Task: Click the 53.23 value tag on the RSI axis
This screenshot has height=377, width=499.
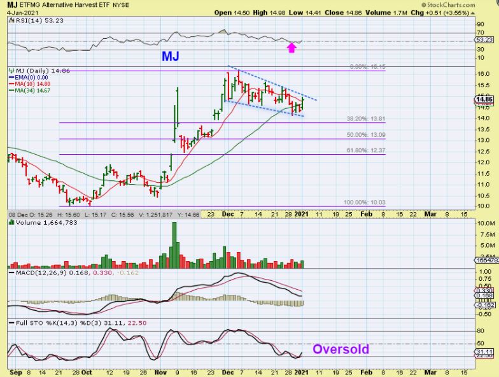Action: pyautogui.click(x=485, y=39)
